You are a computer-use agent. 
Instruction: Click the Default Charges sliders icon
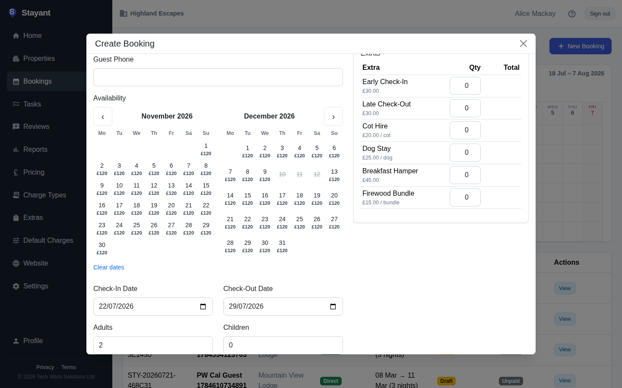16,241
